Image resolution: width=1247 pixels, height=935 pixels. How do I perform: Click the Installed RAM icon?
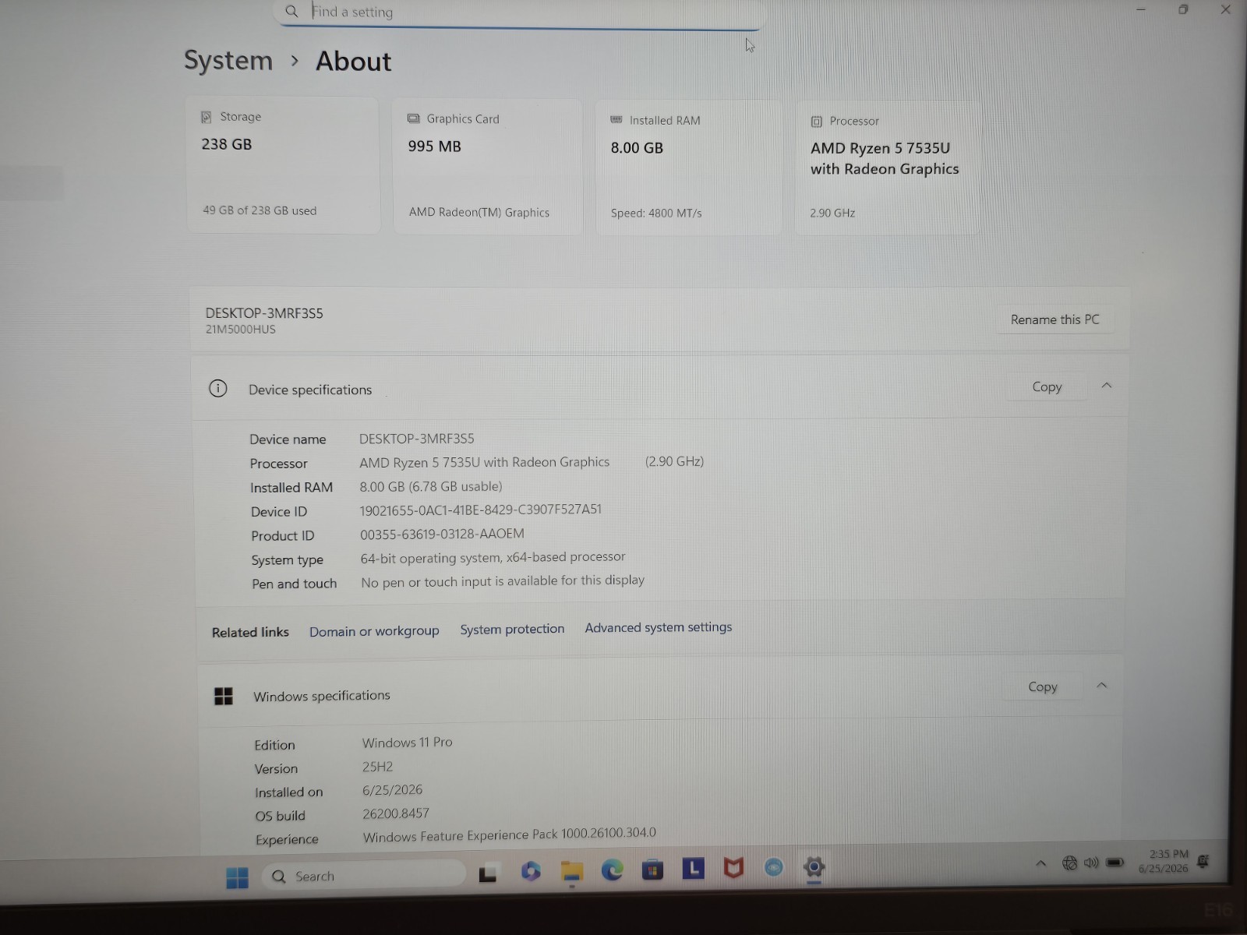click(x=616, y=120)
